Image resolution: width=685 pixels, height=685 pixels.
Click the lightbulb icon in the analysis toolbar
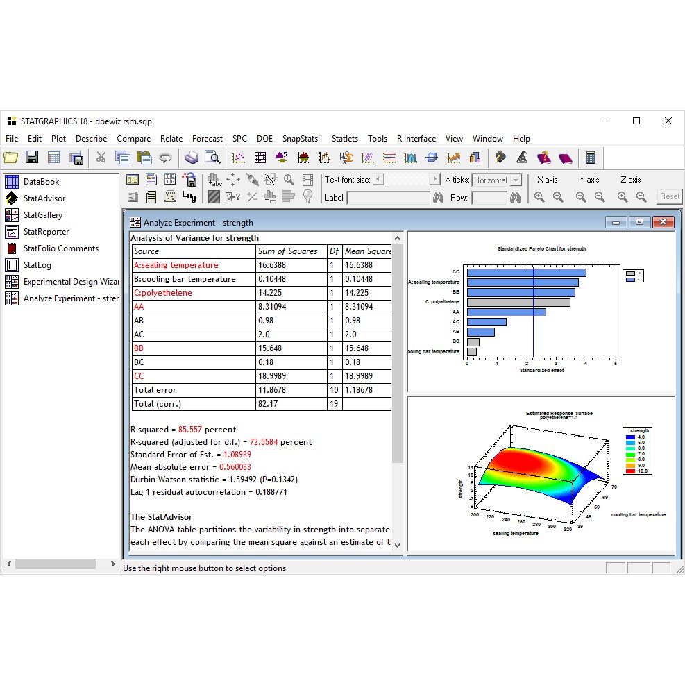coord(307,197)
